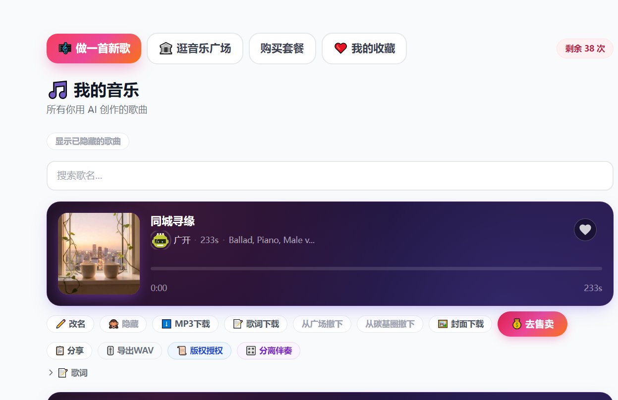The height and width of the screenshot is (400, 618).
Task: Click the 广开 robot avatar icon
Action: tap(160, 240)
